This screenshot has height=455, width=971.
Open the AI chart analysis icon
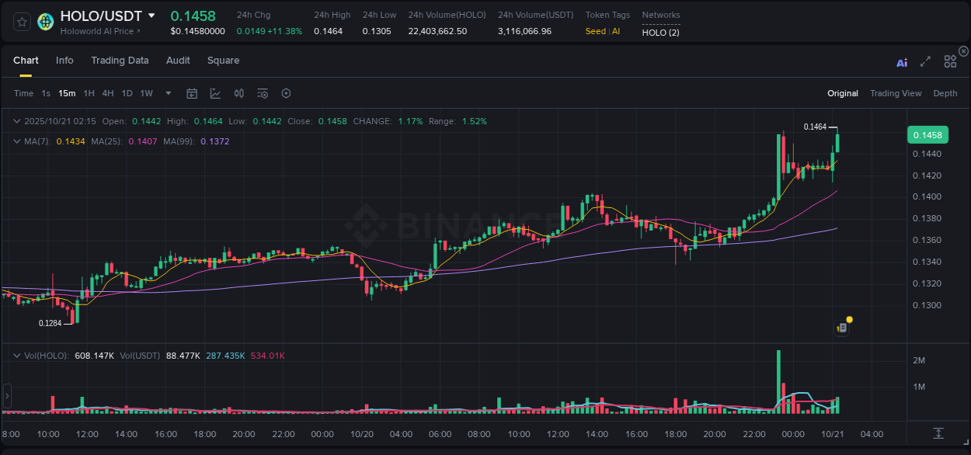pos(901,61)
